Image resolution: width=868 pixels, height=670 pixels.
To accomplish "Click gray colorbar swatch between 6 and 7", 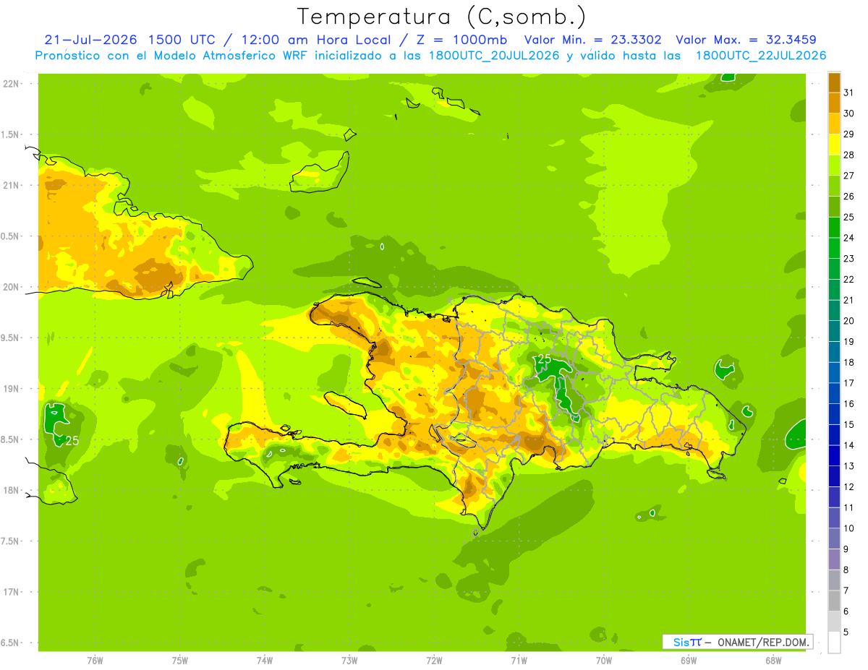I will 834,601.
